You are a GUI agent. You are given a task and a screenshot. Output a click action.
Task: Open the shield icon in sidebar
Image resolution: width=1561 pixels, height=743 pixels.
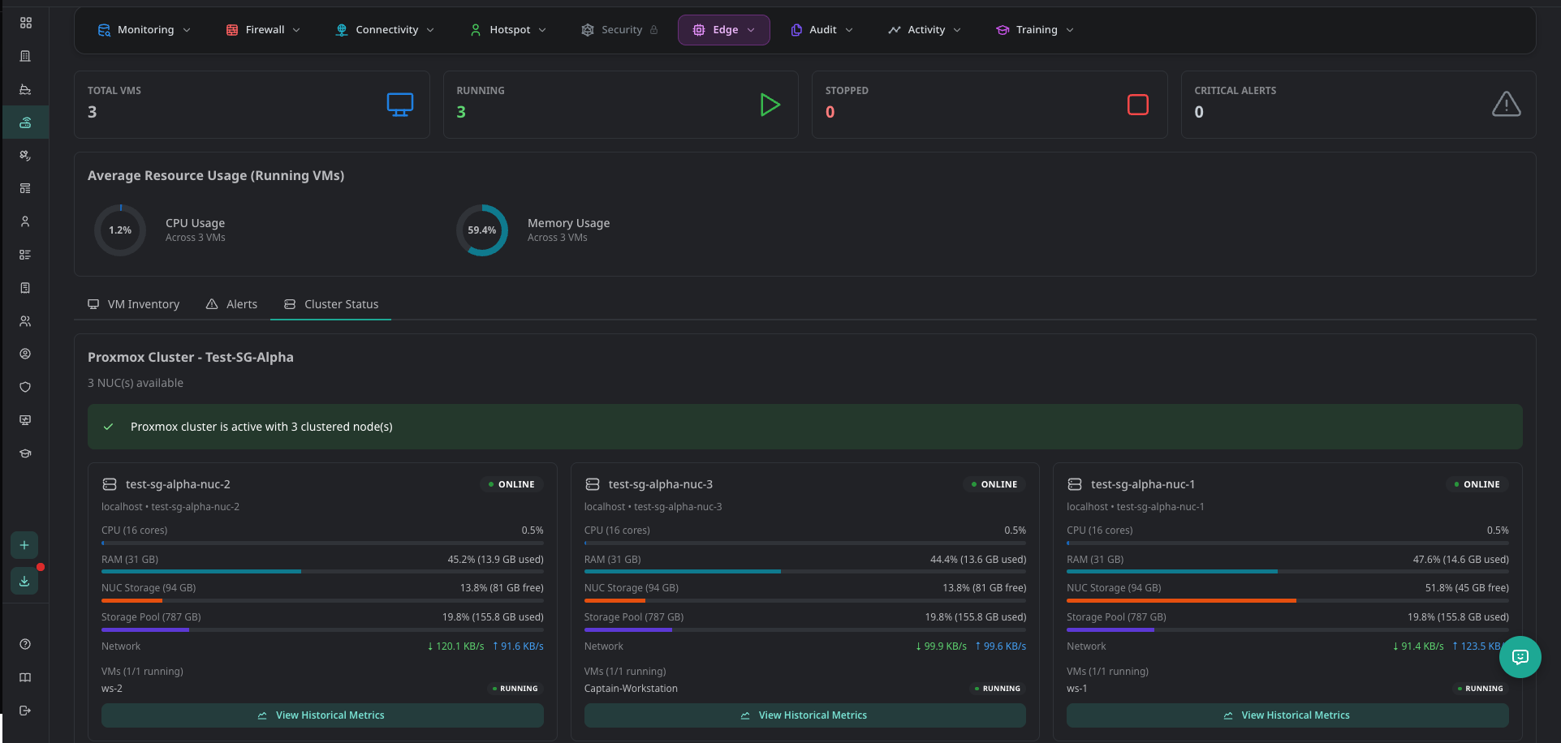click(25, 387)
